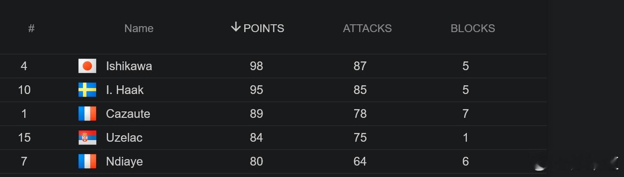Select the Uzelac player name

[124, 138]
